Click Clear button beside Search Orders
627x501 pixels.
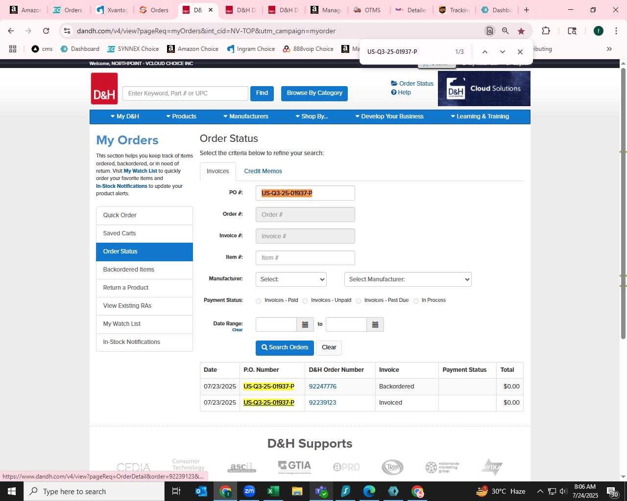tap(329, 348)
